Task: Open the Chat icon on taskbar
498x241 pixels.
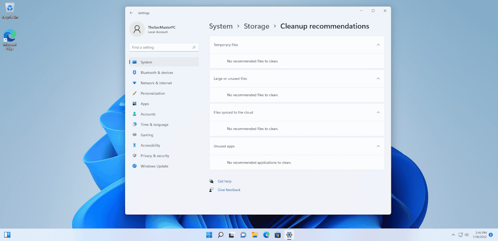Action: [x=243, y=235]
